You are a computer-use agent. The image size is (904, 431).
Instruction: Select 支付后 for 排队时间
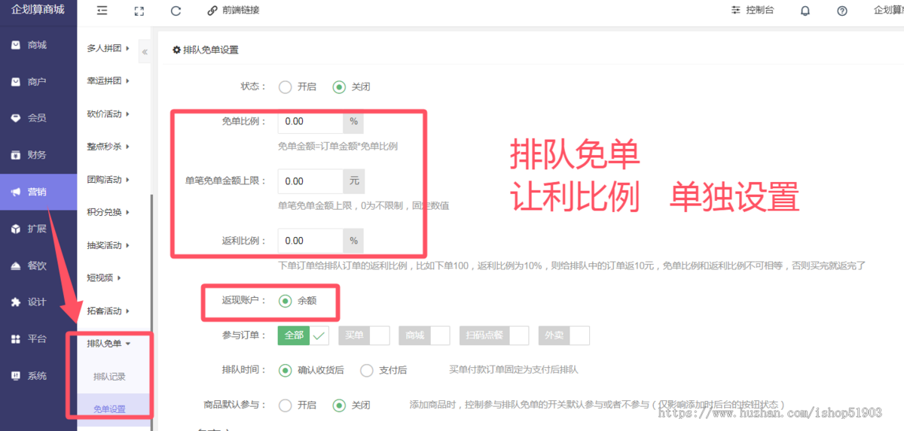click(x=367, y=370)
